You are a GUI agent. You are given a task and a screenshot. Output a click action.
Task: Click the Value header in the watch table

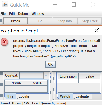pos(89,76)
